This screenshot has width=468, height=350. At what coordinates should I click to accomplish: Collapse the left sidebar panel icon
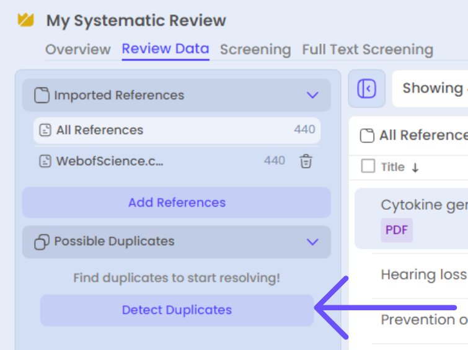pyautogui.click(x=367, y=89)
